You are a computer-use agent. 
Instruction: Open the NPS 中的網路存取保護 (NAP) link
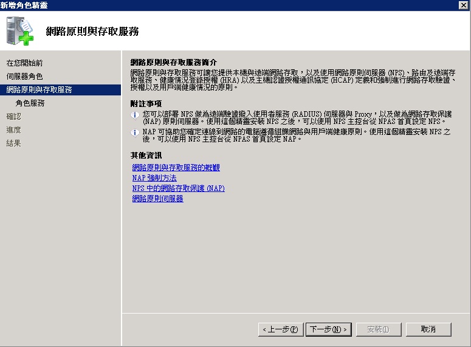(179, 188)
